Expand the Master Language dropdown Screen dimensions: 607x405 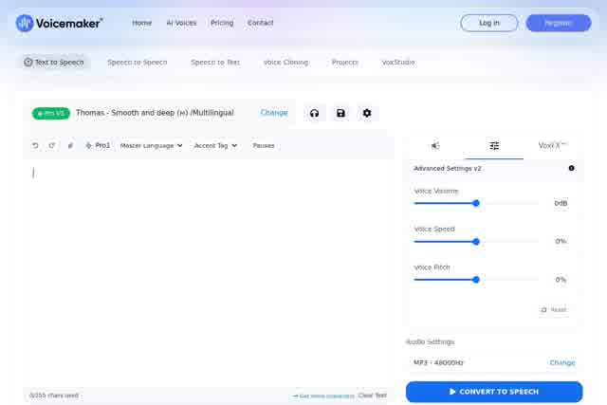tap(151, 145)
